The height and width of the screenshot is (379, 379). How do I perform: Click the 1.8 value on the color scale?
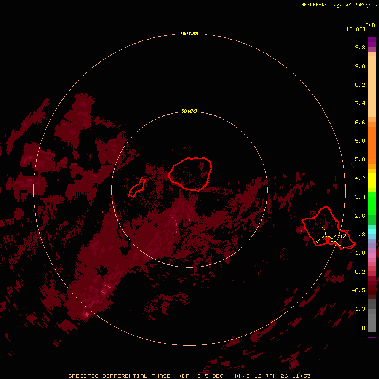pos(360,235)
